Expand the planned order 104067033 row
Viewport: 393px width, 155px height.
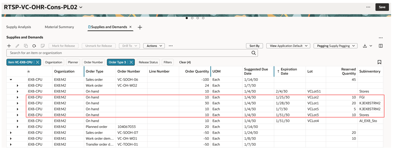(x=17, y=127)
